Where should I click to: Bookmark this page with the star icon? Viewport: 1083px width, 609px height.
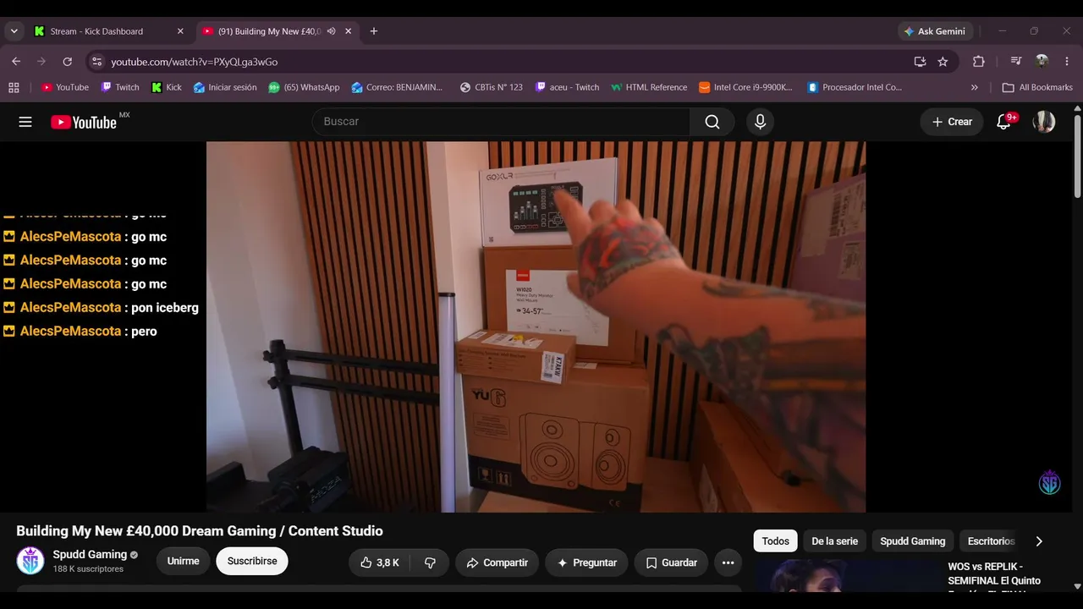[943, 62]
